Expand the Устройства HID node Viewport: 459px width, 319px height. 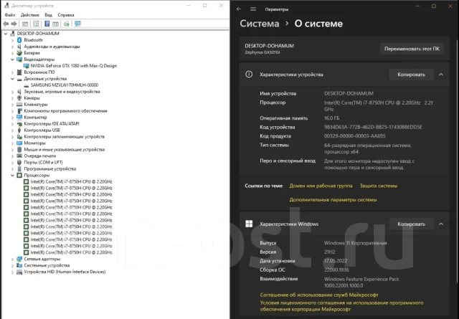click(12, 272)
